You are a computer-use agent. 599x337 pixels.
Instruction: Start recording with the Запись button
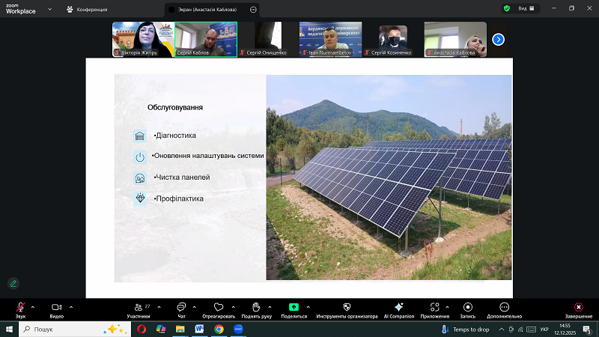point(468,307)
